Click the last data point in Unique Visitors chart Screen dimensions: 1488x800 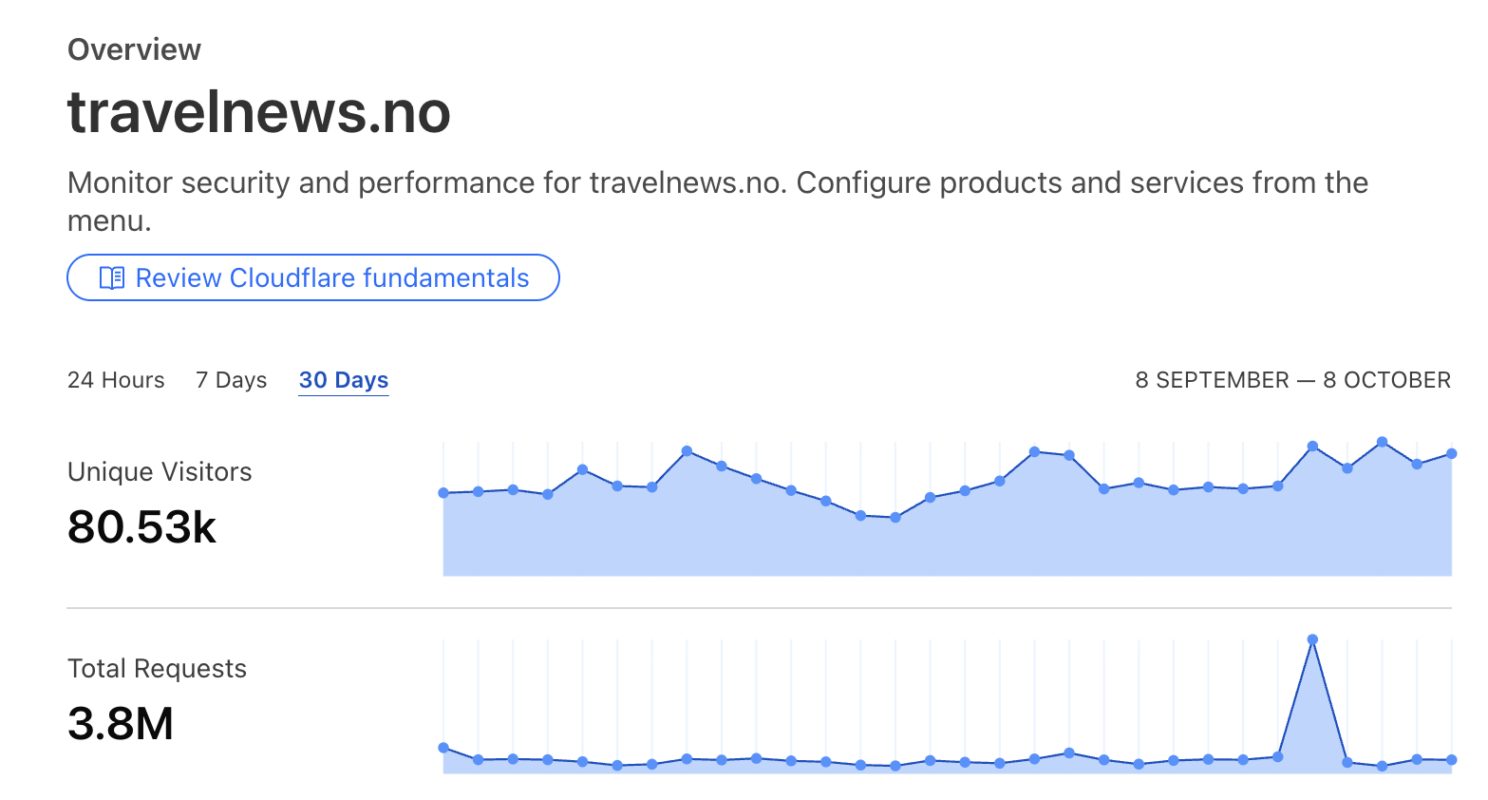(x=1451, y=454)
